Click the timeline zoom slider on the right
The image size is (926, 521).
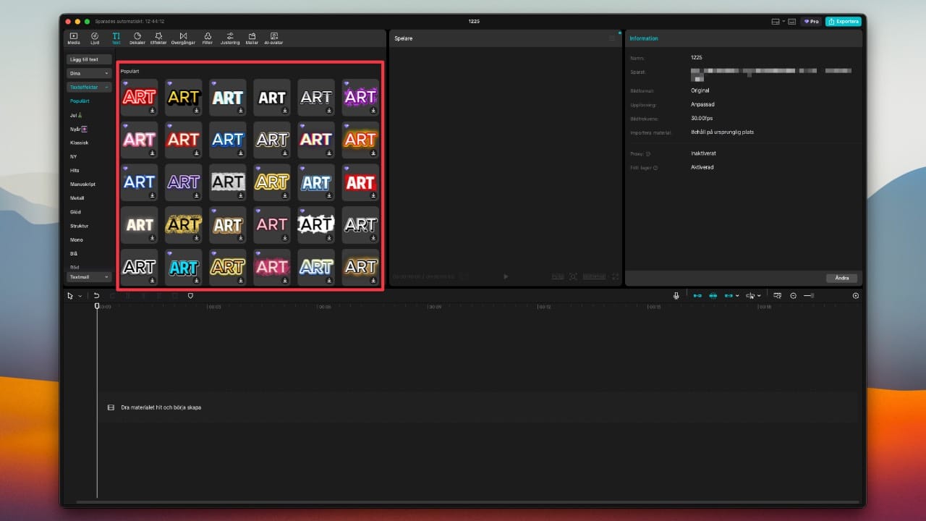(808, 295)
